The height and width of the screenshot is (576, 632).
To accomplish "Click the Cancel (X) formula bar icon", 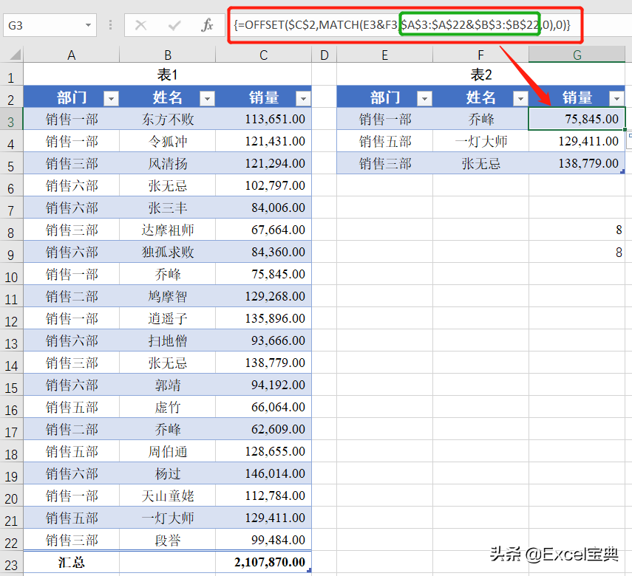I will pyautogui.click(x=140, y=25).
